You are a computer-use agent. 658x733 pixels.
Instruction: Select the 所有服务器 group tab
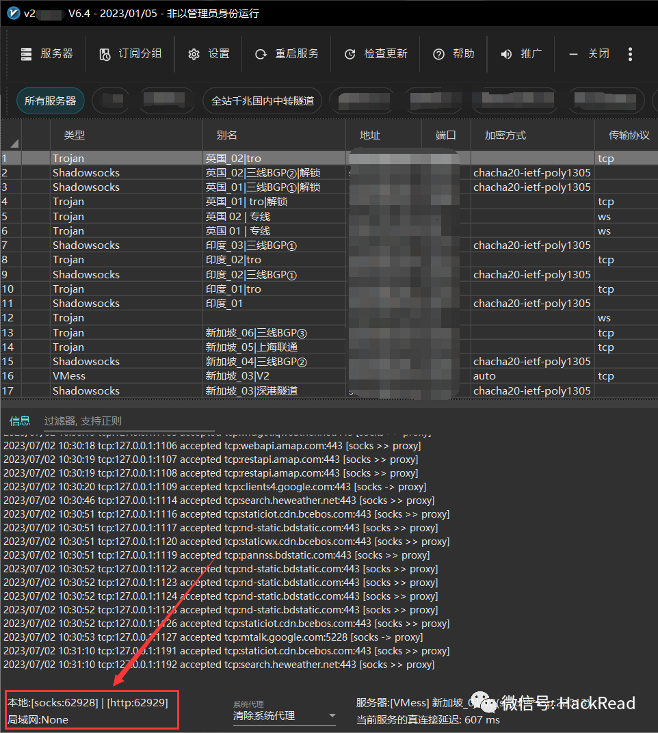(x=51, y=101)
